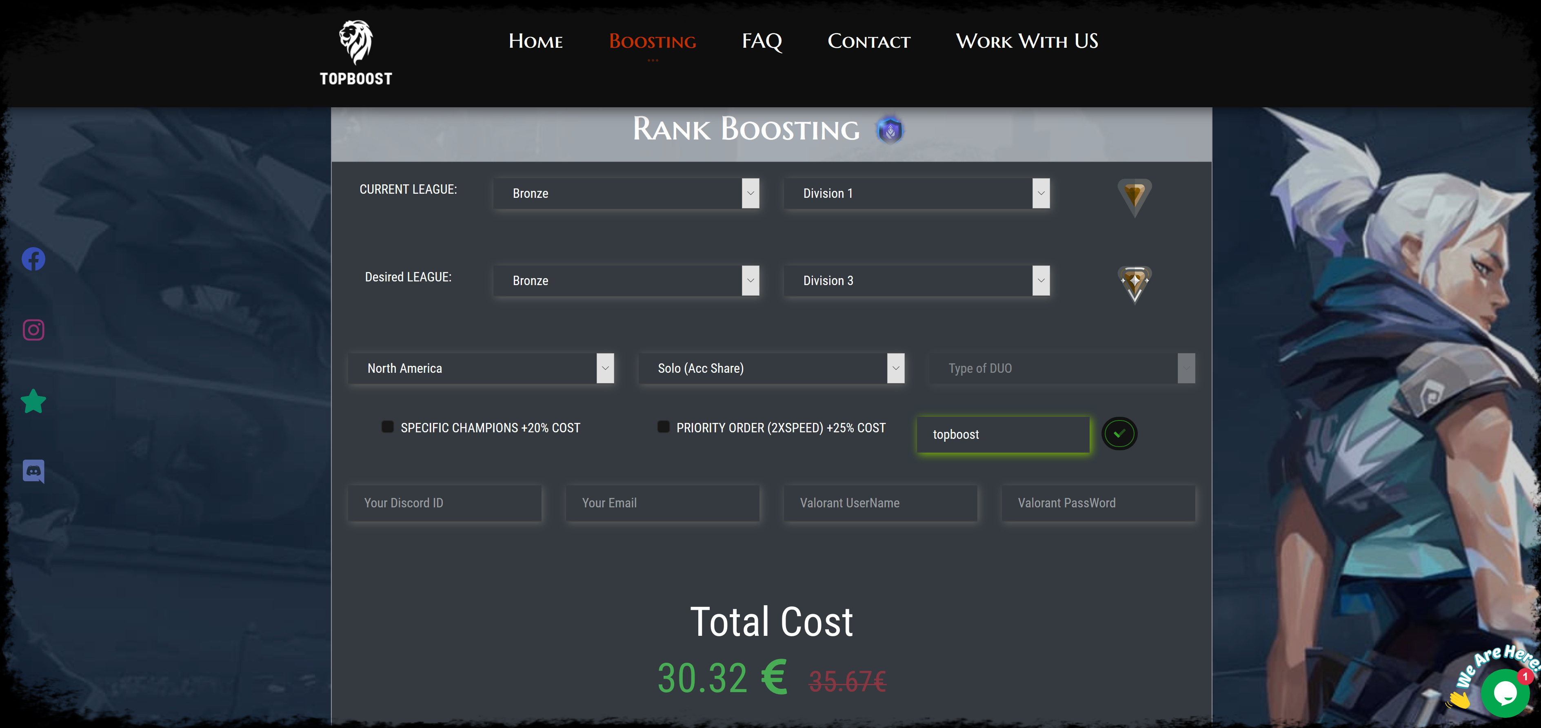Open the Contact page

click(x=868, y=41)
